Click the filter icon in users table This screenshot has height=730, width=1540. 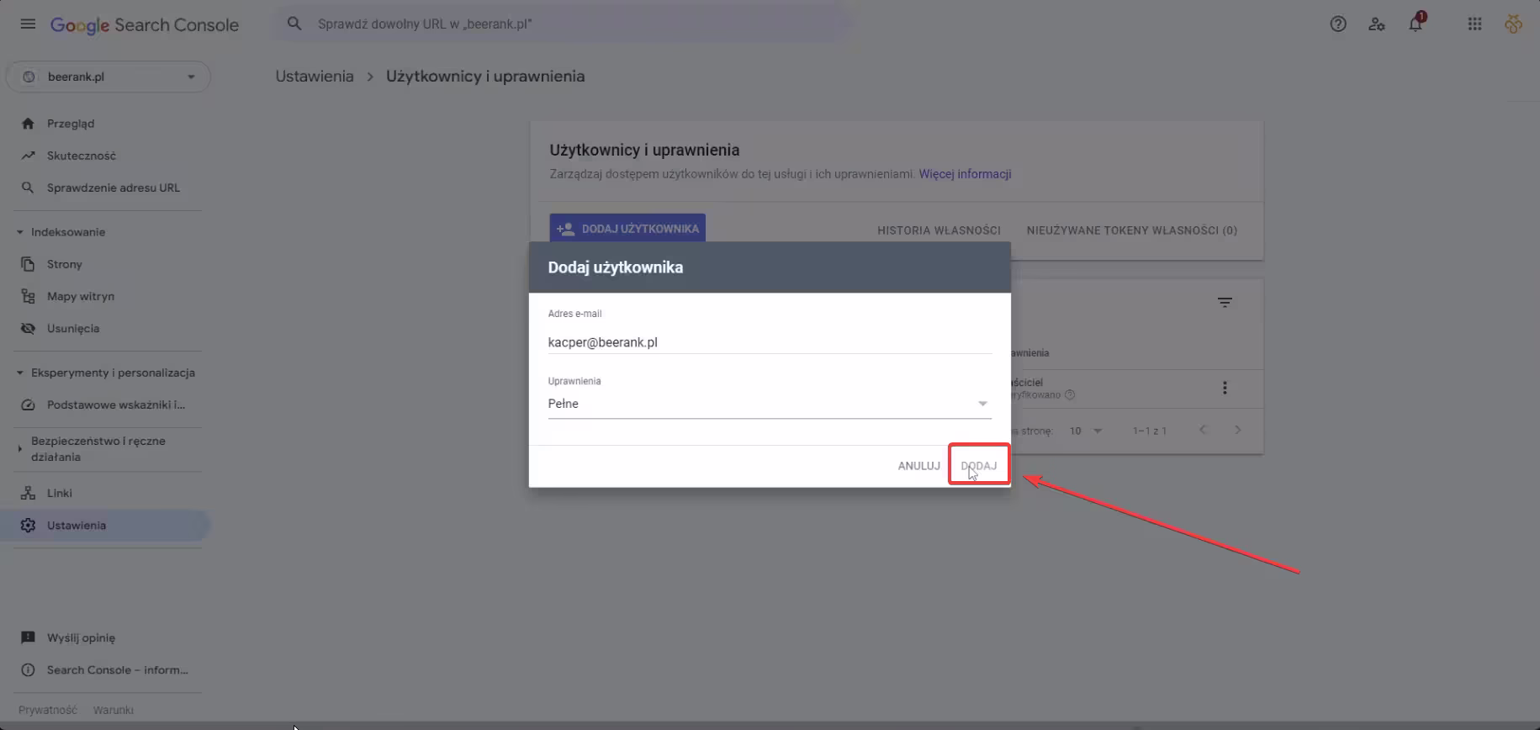(1225, 303)
